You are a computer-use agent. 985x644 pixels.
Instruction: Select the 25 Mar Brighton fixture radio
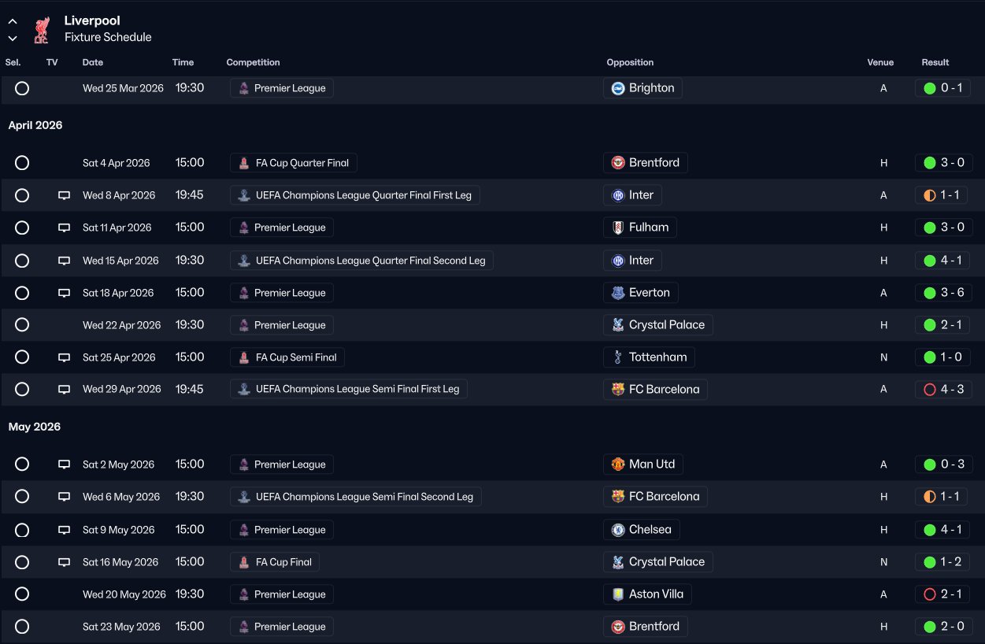coord(22,88)
